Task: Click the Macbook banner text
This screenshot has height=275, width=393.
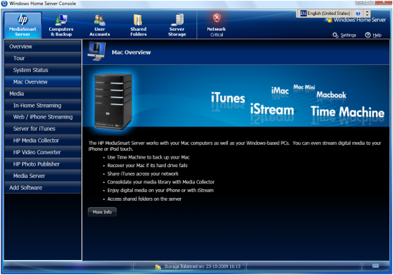Action: 332,95
